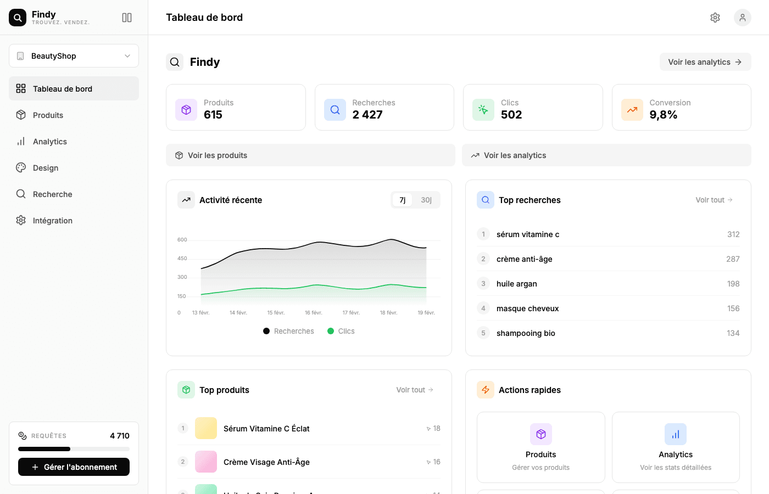Image resolution: width=769 pixels, height=494 pixels.
Task: Click the 9,8% Conversion value
Action: (x=664, y=115)
